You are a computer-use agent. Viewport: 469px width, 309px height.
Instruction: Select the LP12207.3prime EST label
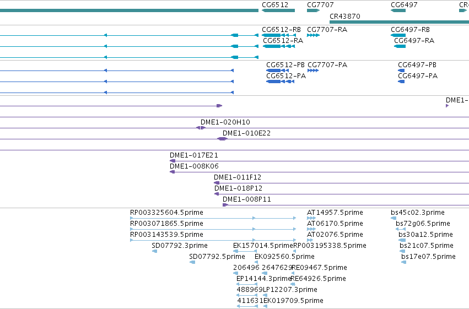(x=290, y=290)
